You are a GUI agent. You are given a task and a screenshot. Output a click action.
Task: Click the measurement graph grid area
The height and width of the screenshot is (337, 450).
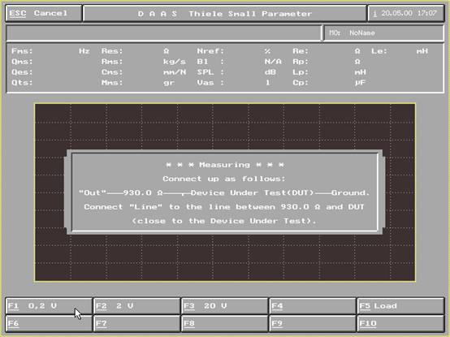pyautogui.click(x=225, y=192)
